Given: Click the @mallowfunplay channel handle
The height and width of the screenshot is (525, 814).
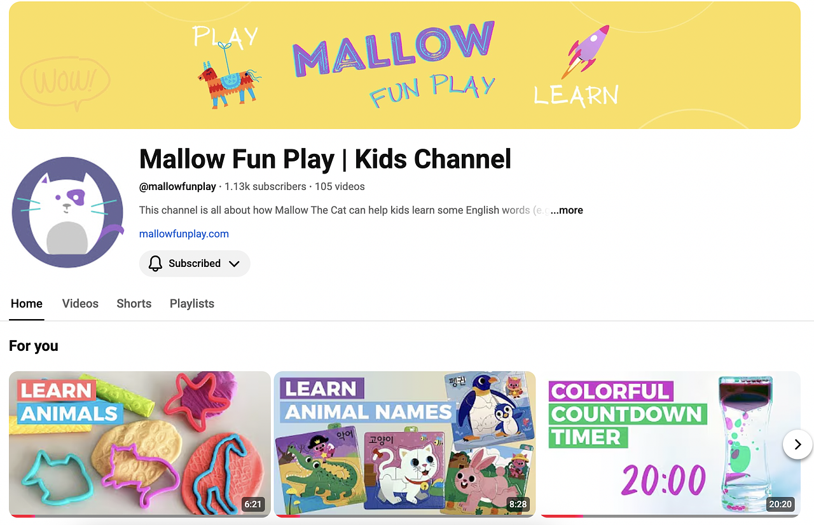Looking at the screenshot, I should pos(177,187).
